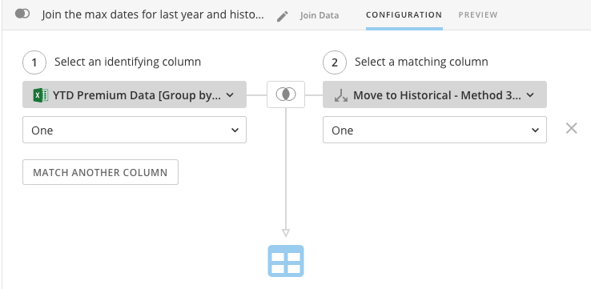Click the pencil edit name icon
This screenshot has width=591, height=289.
(283, 16)
